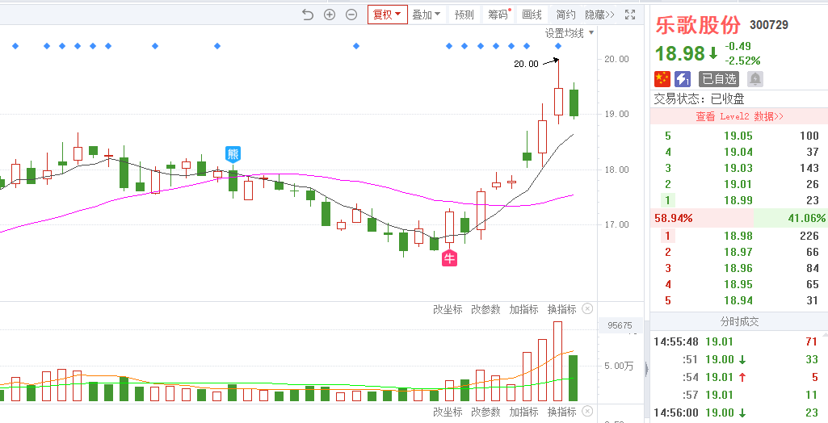Zoom out the chart with minus icon
Viewport: 828px width, 423px height.
pos(351,15)
